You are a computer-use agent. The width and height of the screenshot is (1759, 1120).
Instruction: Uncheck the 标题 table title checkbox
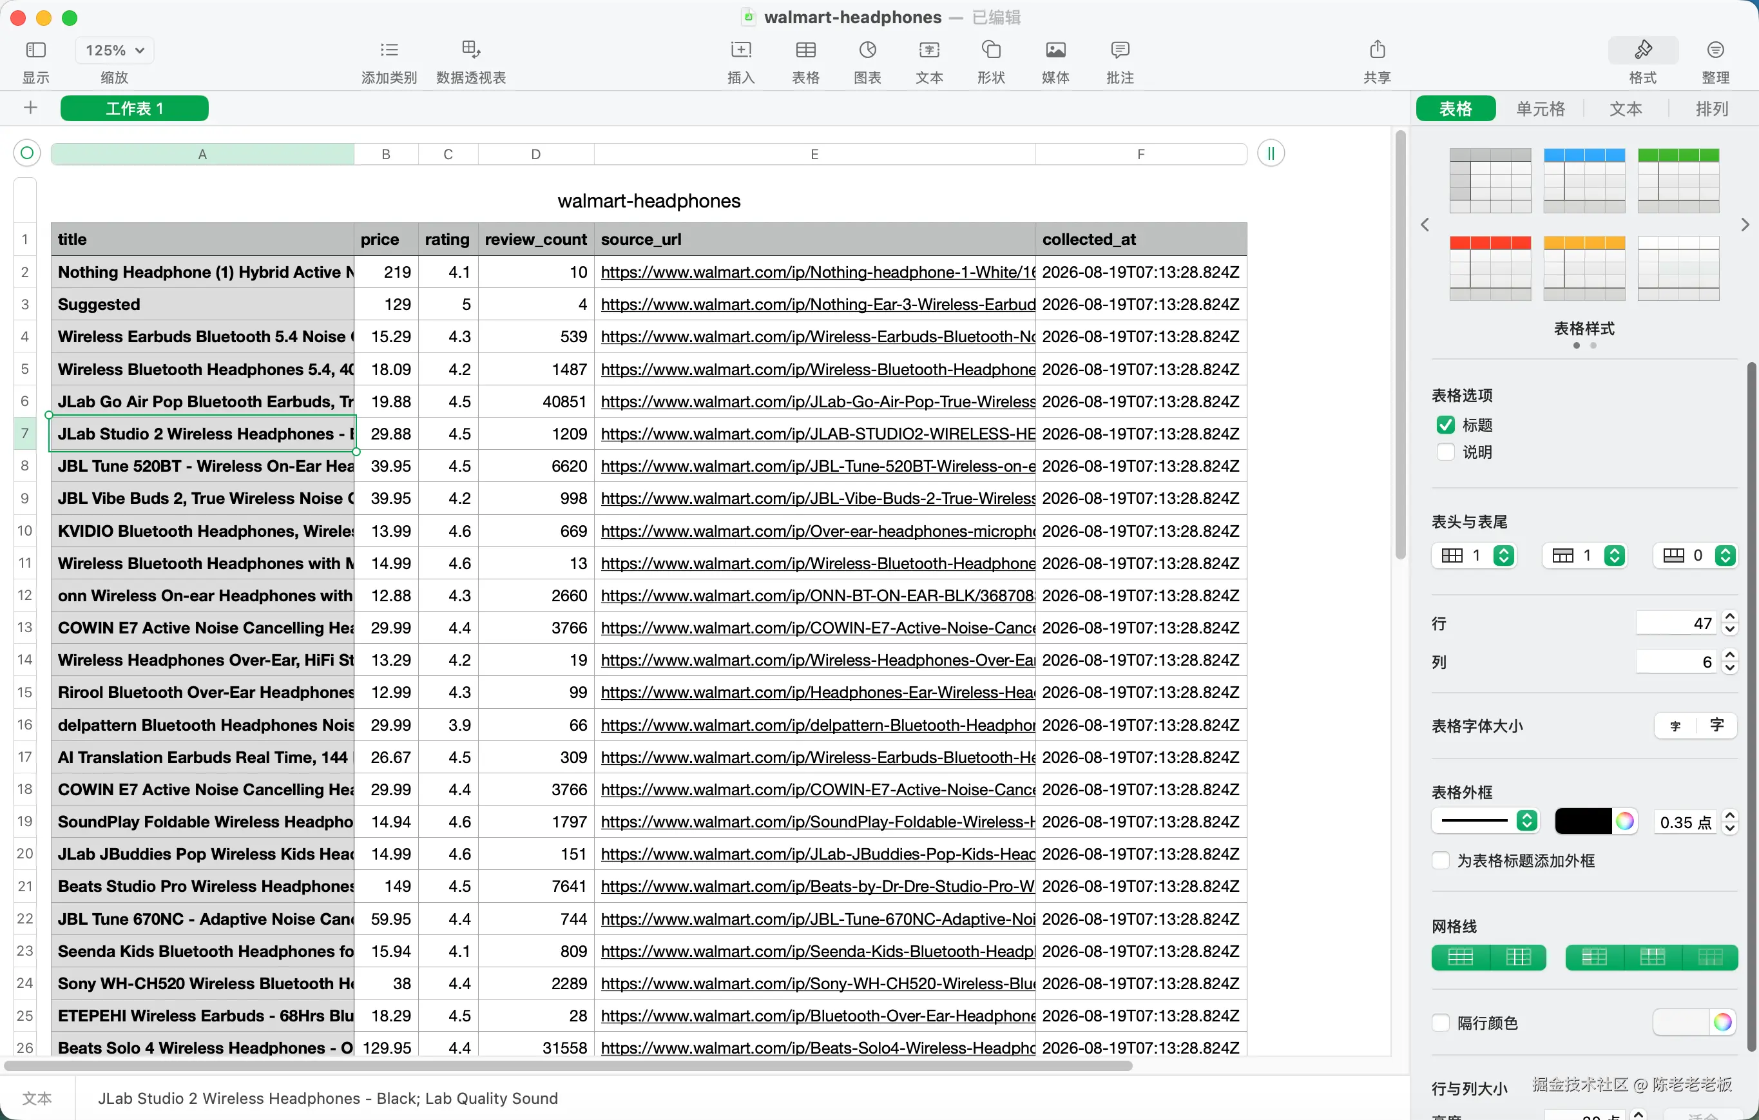tap(1445, 425)
